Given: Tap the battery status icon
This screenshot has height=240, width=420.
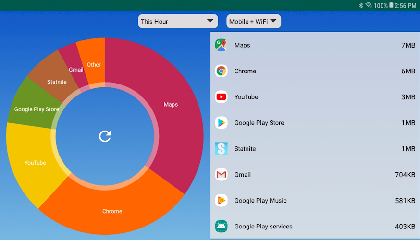Looking at the screenshot, I should (391, 5).
